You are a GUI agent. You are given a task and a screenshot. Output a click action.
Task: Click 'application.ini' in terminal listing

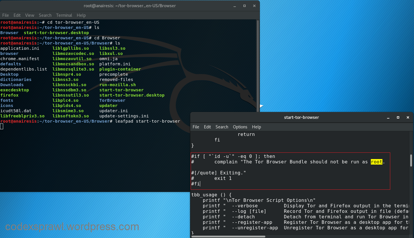(x=20, y=48)
